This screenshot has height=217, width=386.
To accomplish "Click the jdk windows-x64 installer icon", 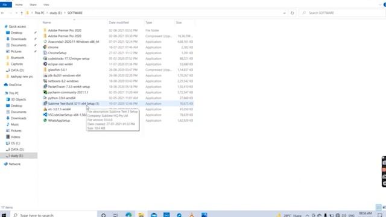I will [x=45, y=75].
